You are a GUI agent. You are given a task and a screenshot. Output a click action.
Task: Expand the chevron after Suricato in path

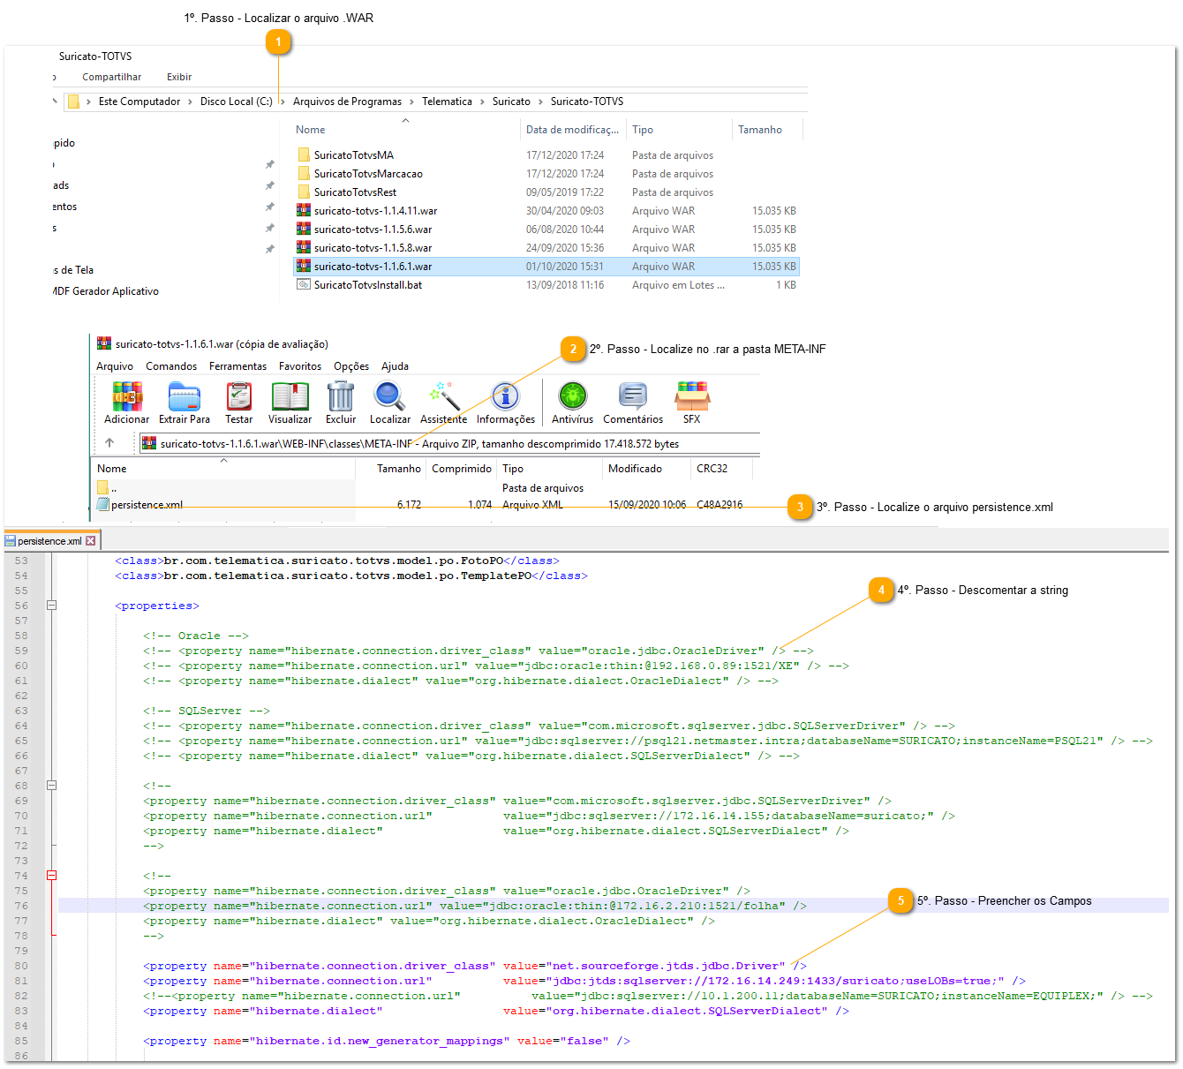540,102
